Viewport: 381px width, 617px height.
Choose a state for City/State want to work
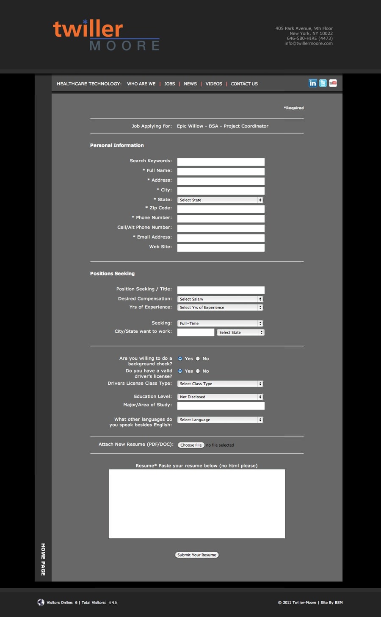240,333
